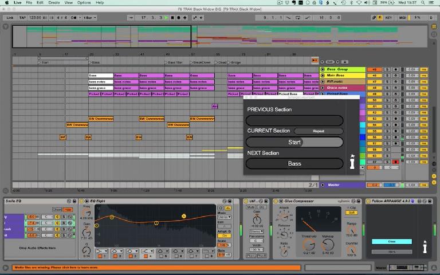
Task: Open the Edit menu
Action: 40,2
